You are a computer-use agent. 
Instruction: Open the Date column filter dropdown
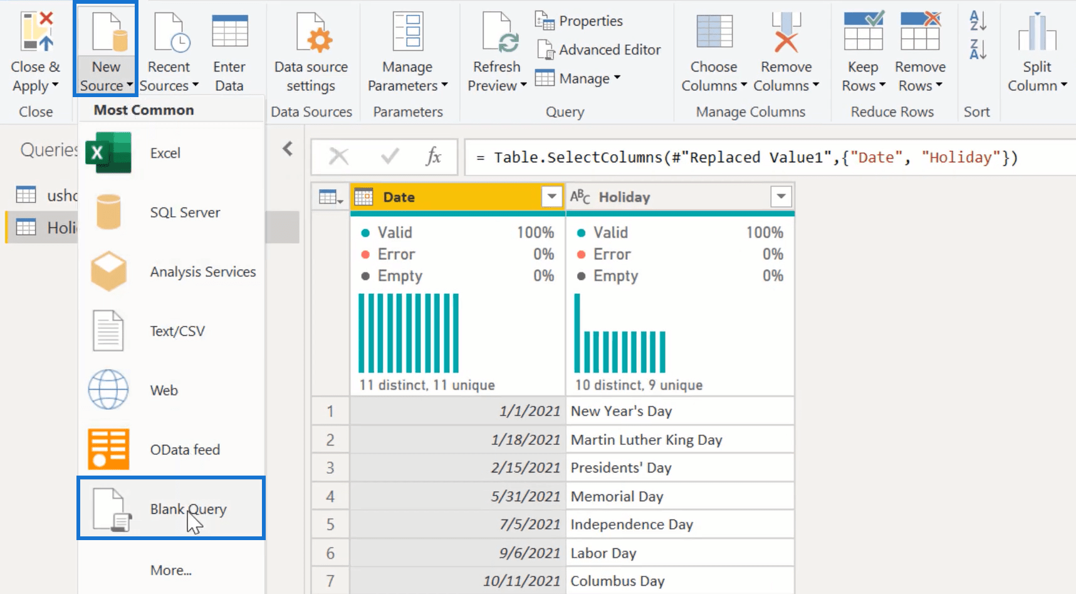click(x=551, y=197)
